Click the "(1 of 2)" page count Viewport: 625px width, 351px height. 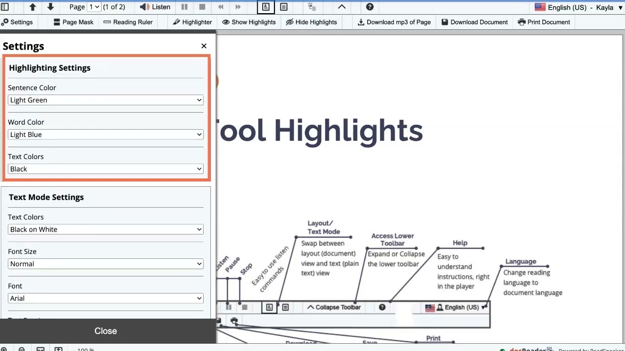coord(114,7)
